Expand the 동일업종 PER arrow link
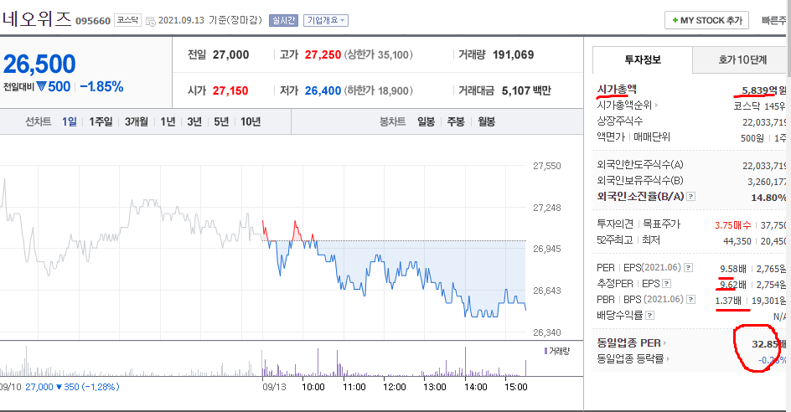 (664, 342)
